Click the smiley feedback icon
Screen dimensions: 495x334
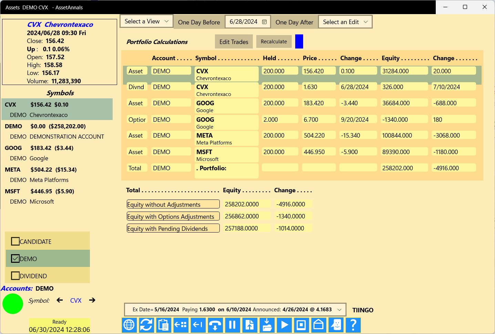click(336, 325)
